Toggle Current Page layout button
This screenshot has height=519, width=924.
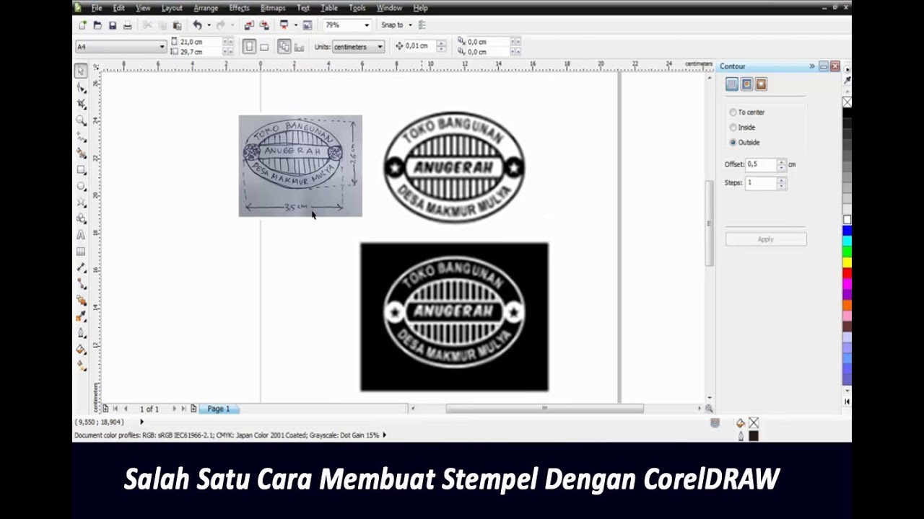point(299,47)
